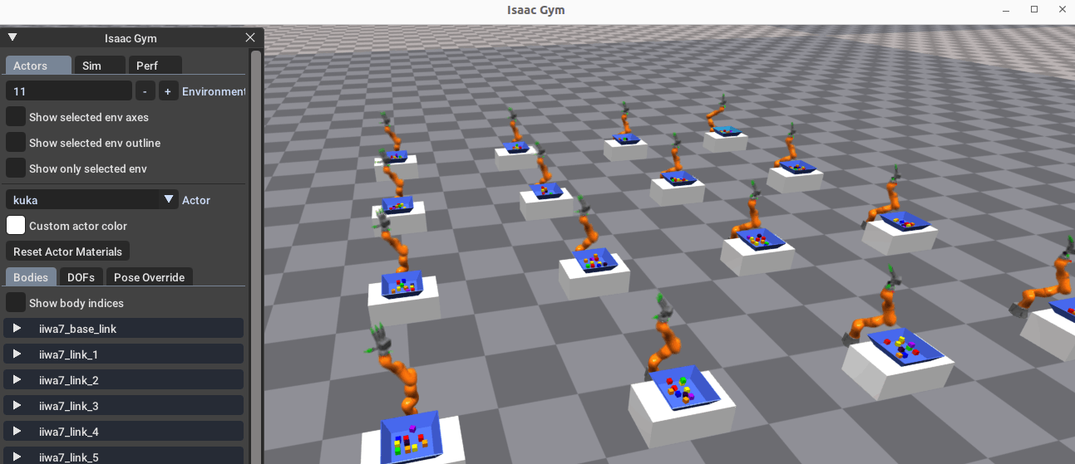The height and width of the screenshot is (464, 1075).
Task: Click the 'Environment' label text
Action: pos(214,91)
